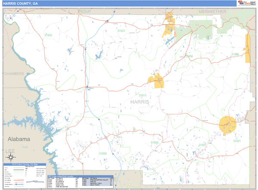Screen dimensions: 258x190
Task: Click the 'CHAMBERS' county label
Action: pos(14,74)
